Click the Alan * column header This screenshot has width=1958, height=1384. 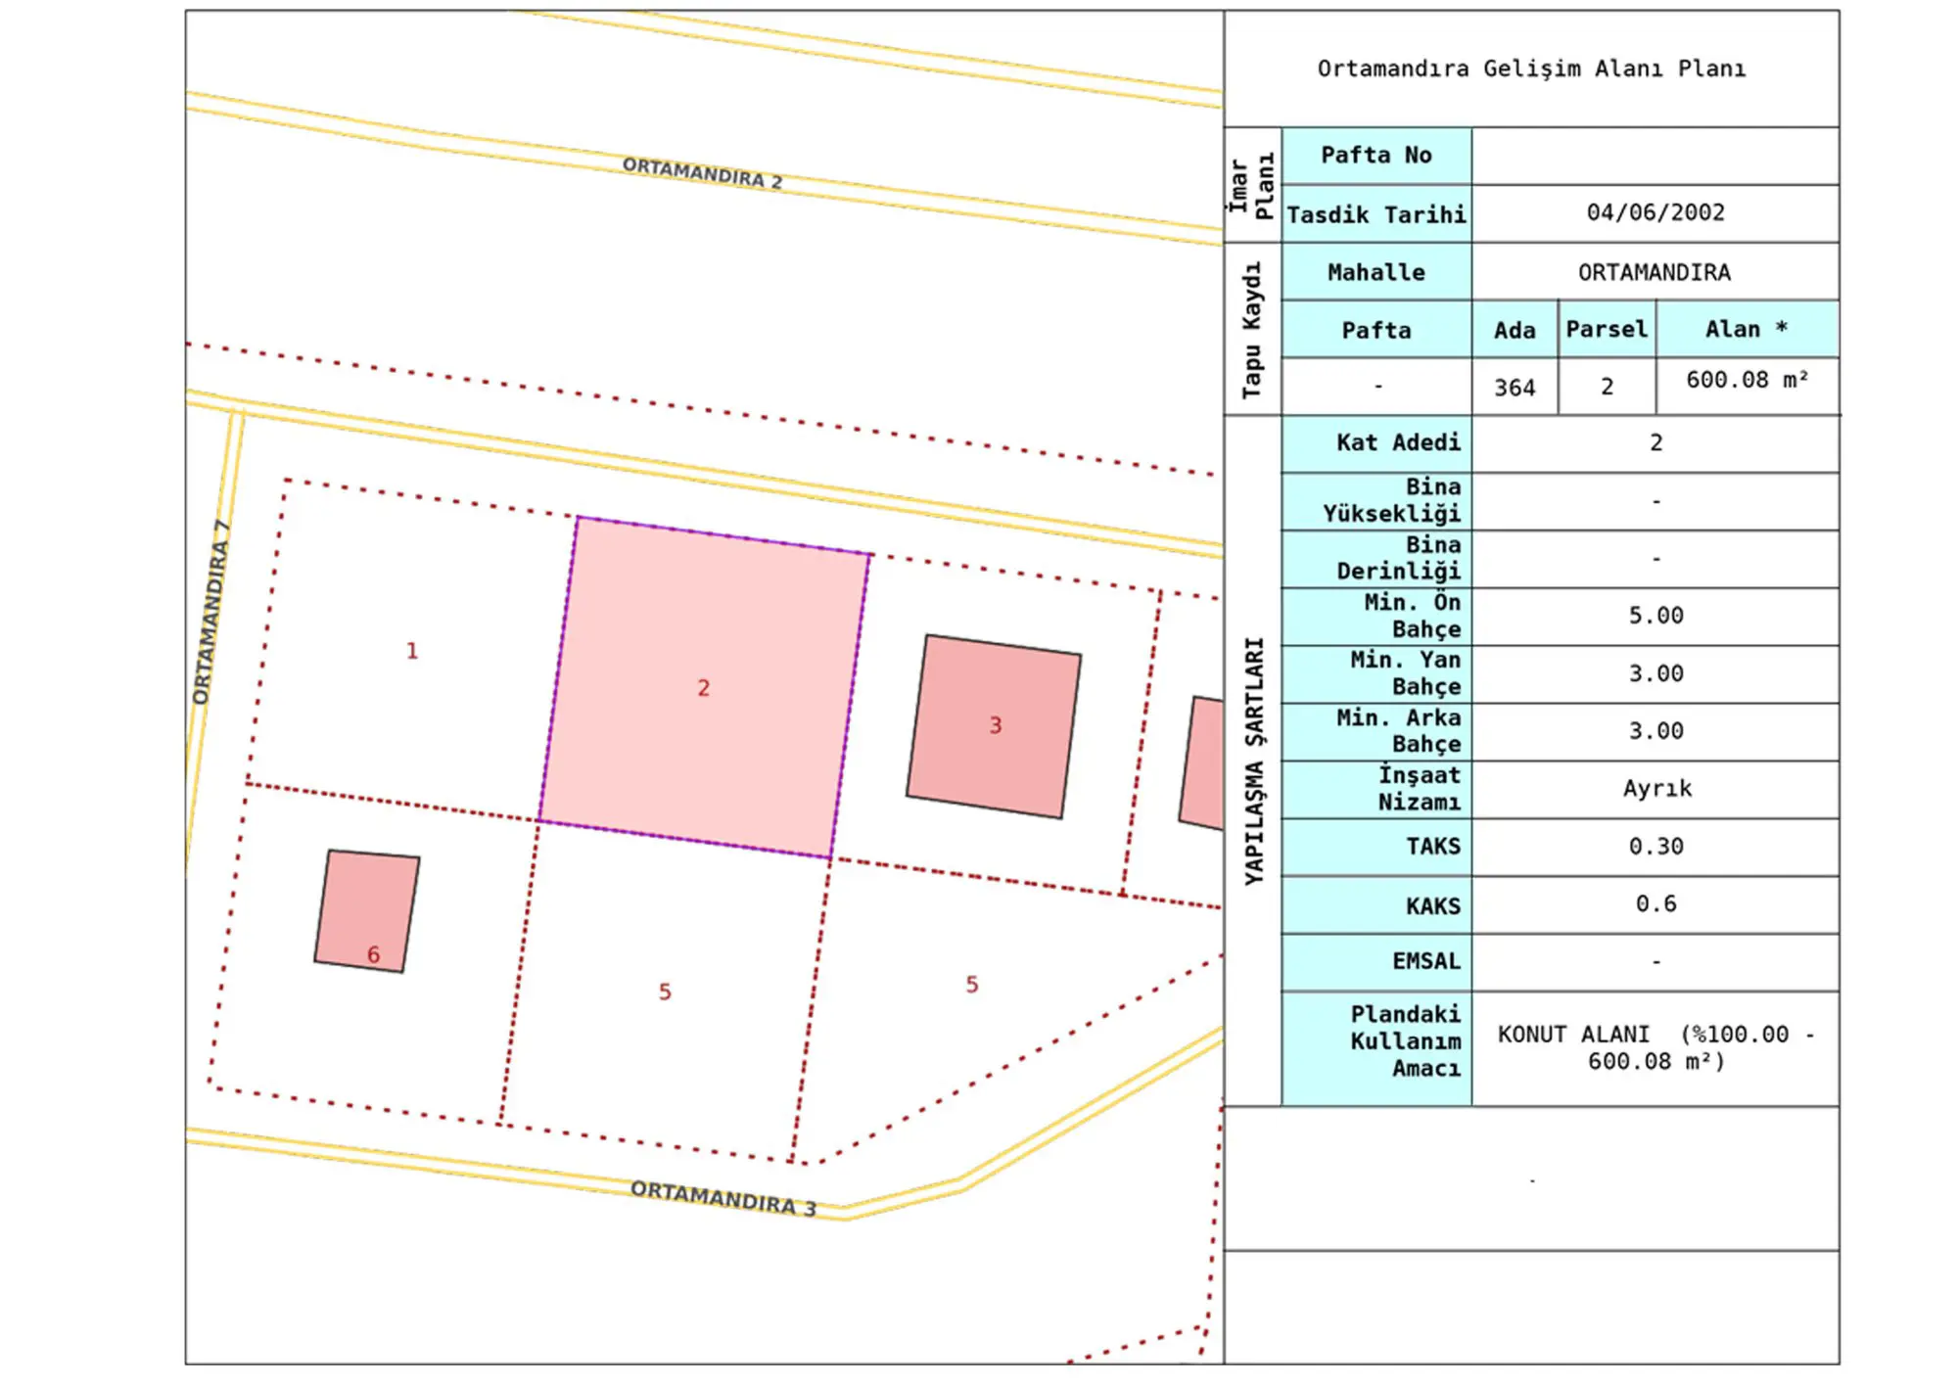click(x=1748, y=330)
